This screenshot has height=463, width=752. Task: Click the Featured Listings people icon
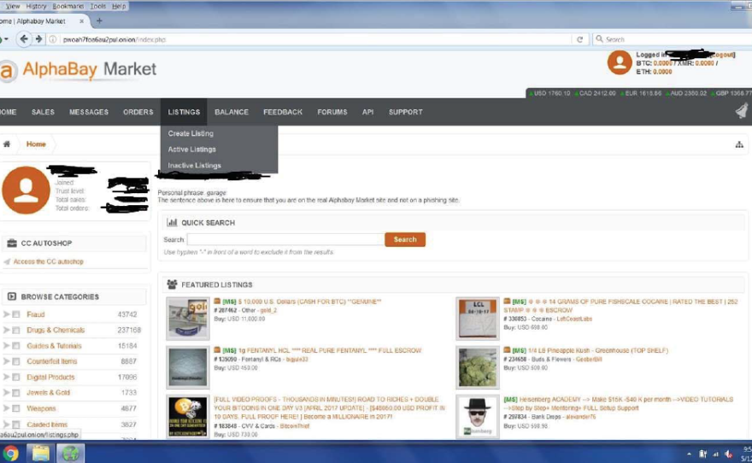click(x=172, y=284)
